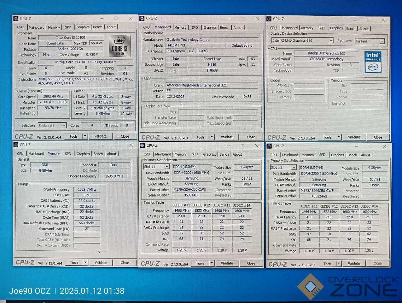This screenshot has width=402, height=303.
Task: Switch to the Bench tab in the Processor window
Action: pos(97,27)
